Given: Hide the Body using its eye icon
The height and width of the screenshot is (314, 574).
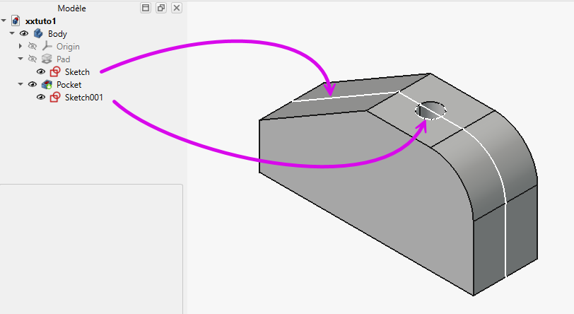Looking at the screenshot, I should coord(24,34).
